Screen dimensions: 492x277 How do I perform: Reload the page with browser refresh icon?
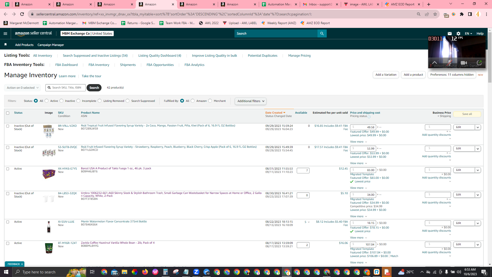point(22,14)
